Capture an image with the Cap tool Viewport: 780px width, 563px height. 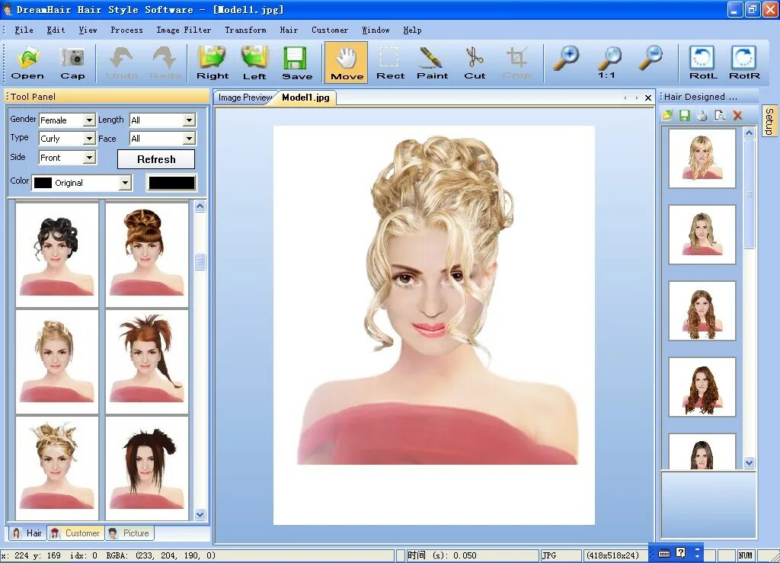[72, 62]
